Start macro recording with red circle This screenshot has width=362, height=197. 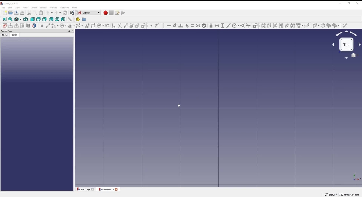(x=105, y=13)
